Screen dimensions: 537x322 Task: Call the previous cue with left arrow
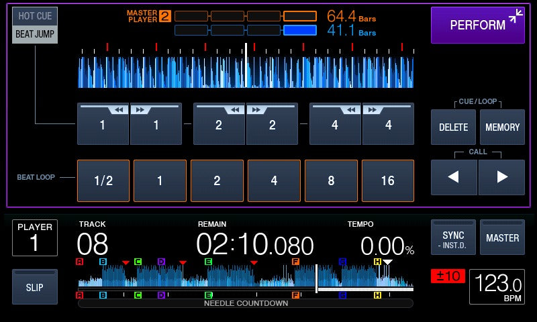point(454,177)
